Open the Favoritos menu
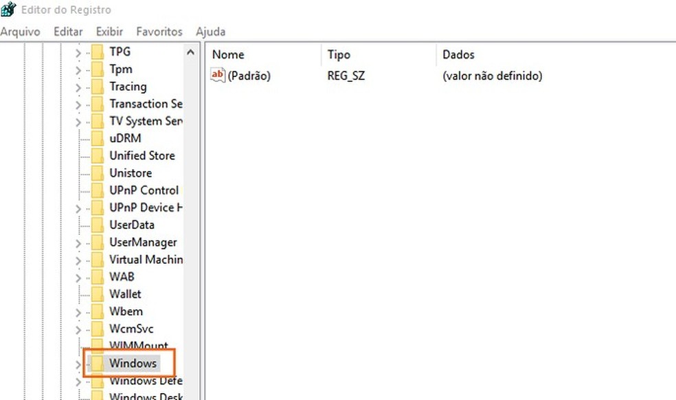This screenshot has height=400, width=676. click(x=159, y=32)
